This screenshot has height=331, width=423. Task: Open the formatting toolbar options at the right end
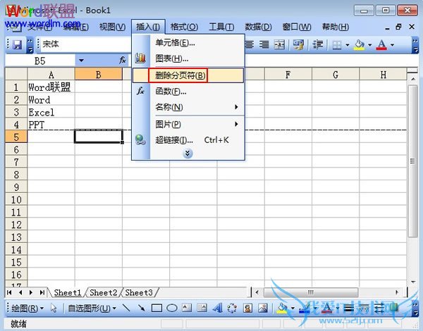point(415,45)
